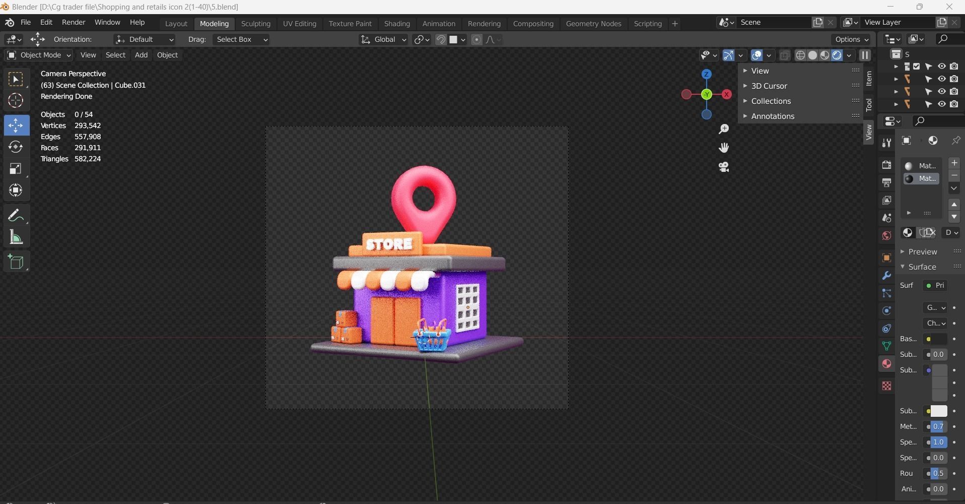Image resolution: width=965 pixels, height=504 pixels.
Task: Open Physics properties icon
Action: (x=886, y=311)
